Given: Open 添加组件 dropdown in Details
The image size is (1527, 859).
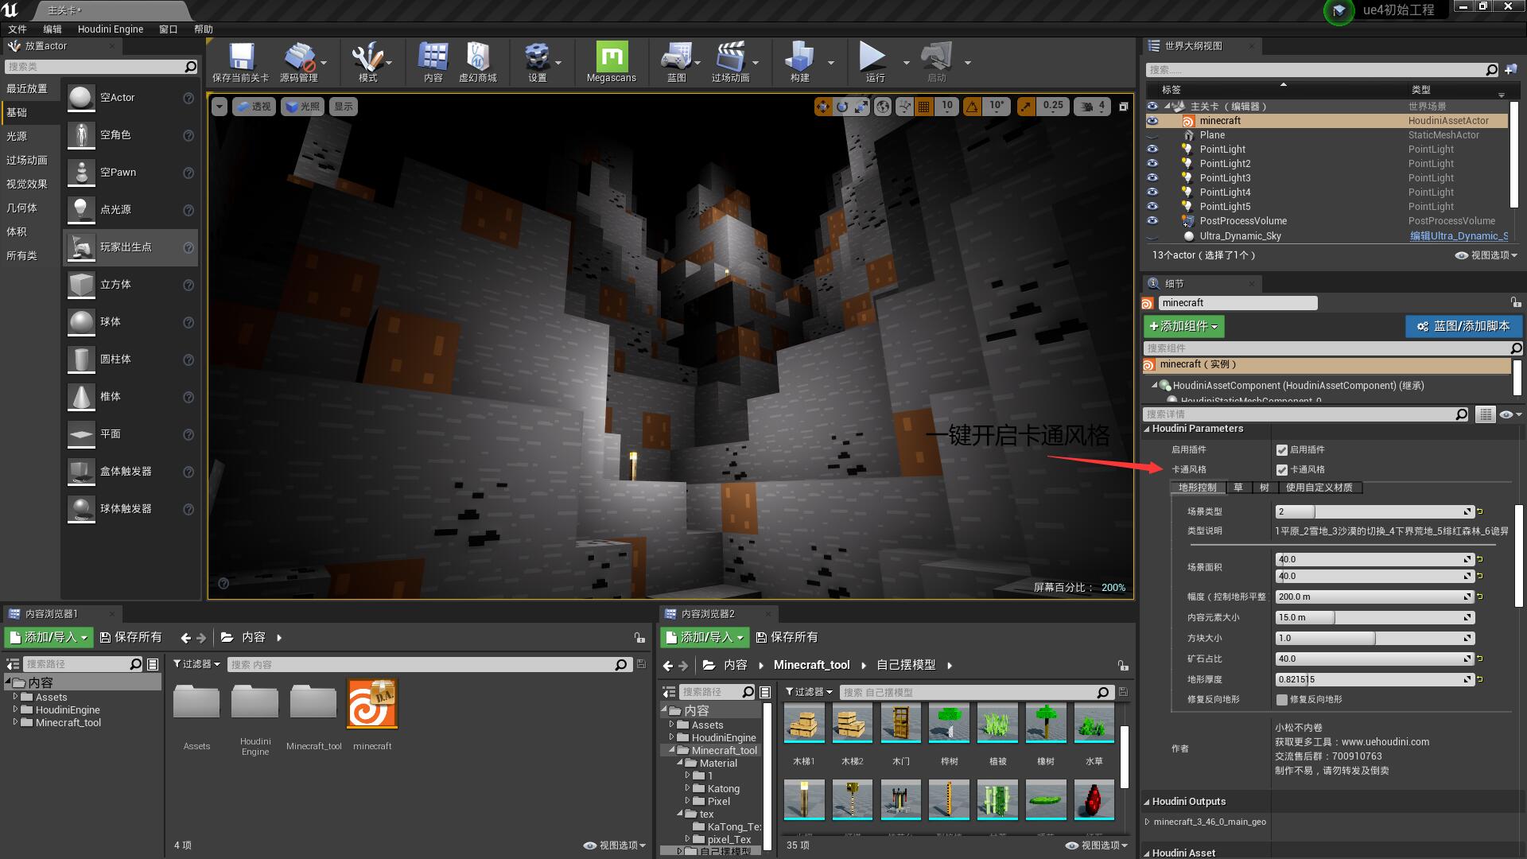Looking at the screenshot, I should 1183,326.
